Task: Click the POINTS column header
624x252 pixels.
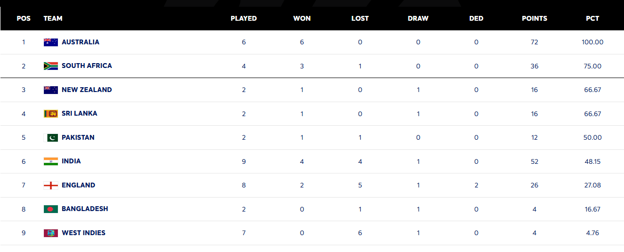Action: coord(534,18)
